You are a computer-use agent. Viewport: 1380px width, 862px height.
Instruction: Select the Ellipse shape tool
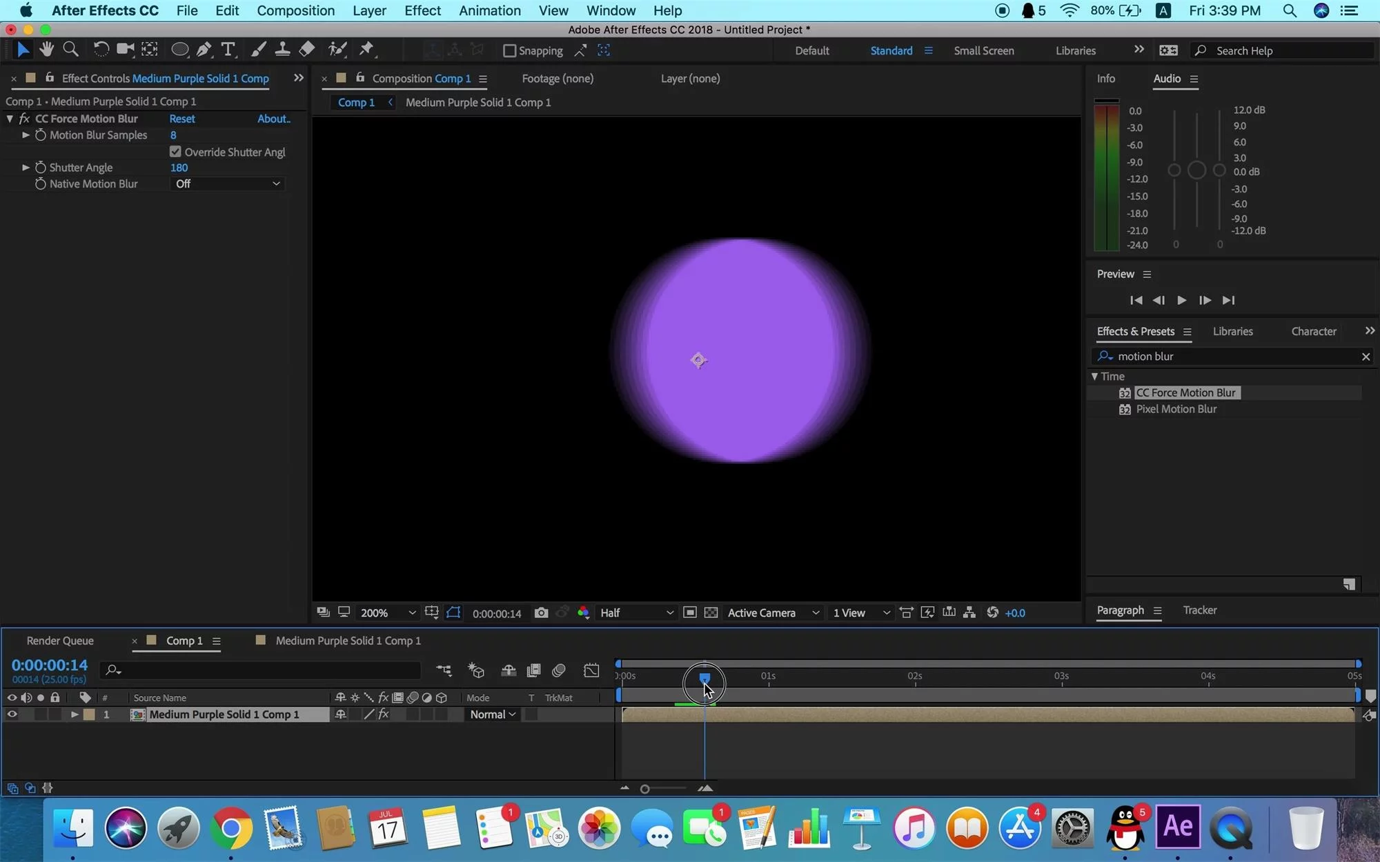point(179,49)
